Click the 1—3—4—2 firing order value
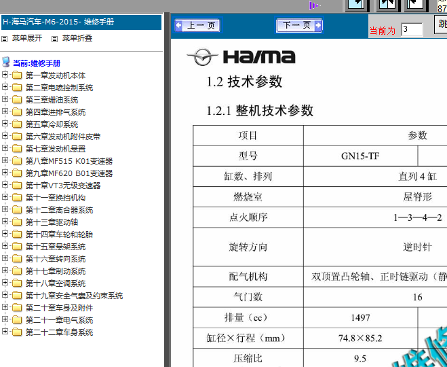The width and height of the screenshot is (447, 367). coord(418,218)
